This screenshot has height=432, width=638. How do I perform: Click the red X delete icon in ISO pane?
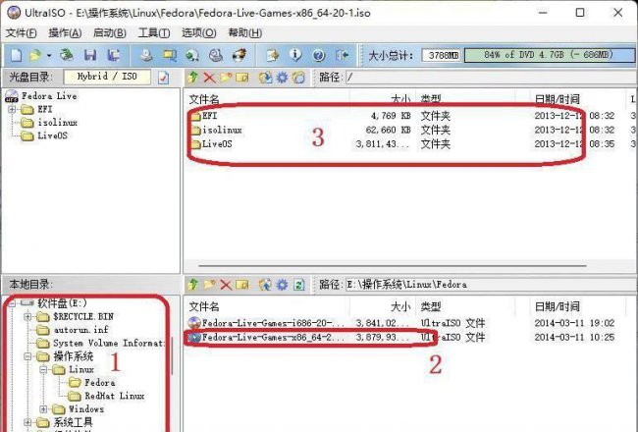point(209,77)
